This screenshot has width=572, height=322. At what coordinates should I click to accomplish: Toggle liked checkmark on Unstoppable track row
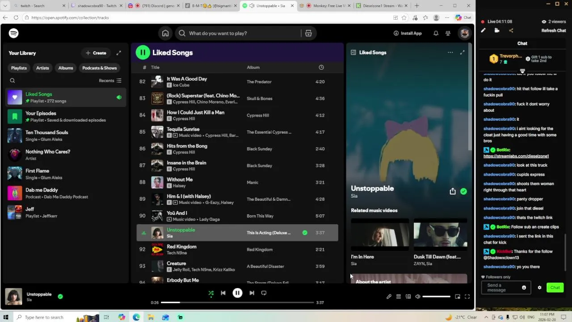click(x=305, y=233)
